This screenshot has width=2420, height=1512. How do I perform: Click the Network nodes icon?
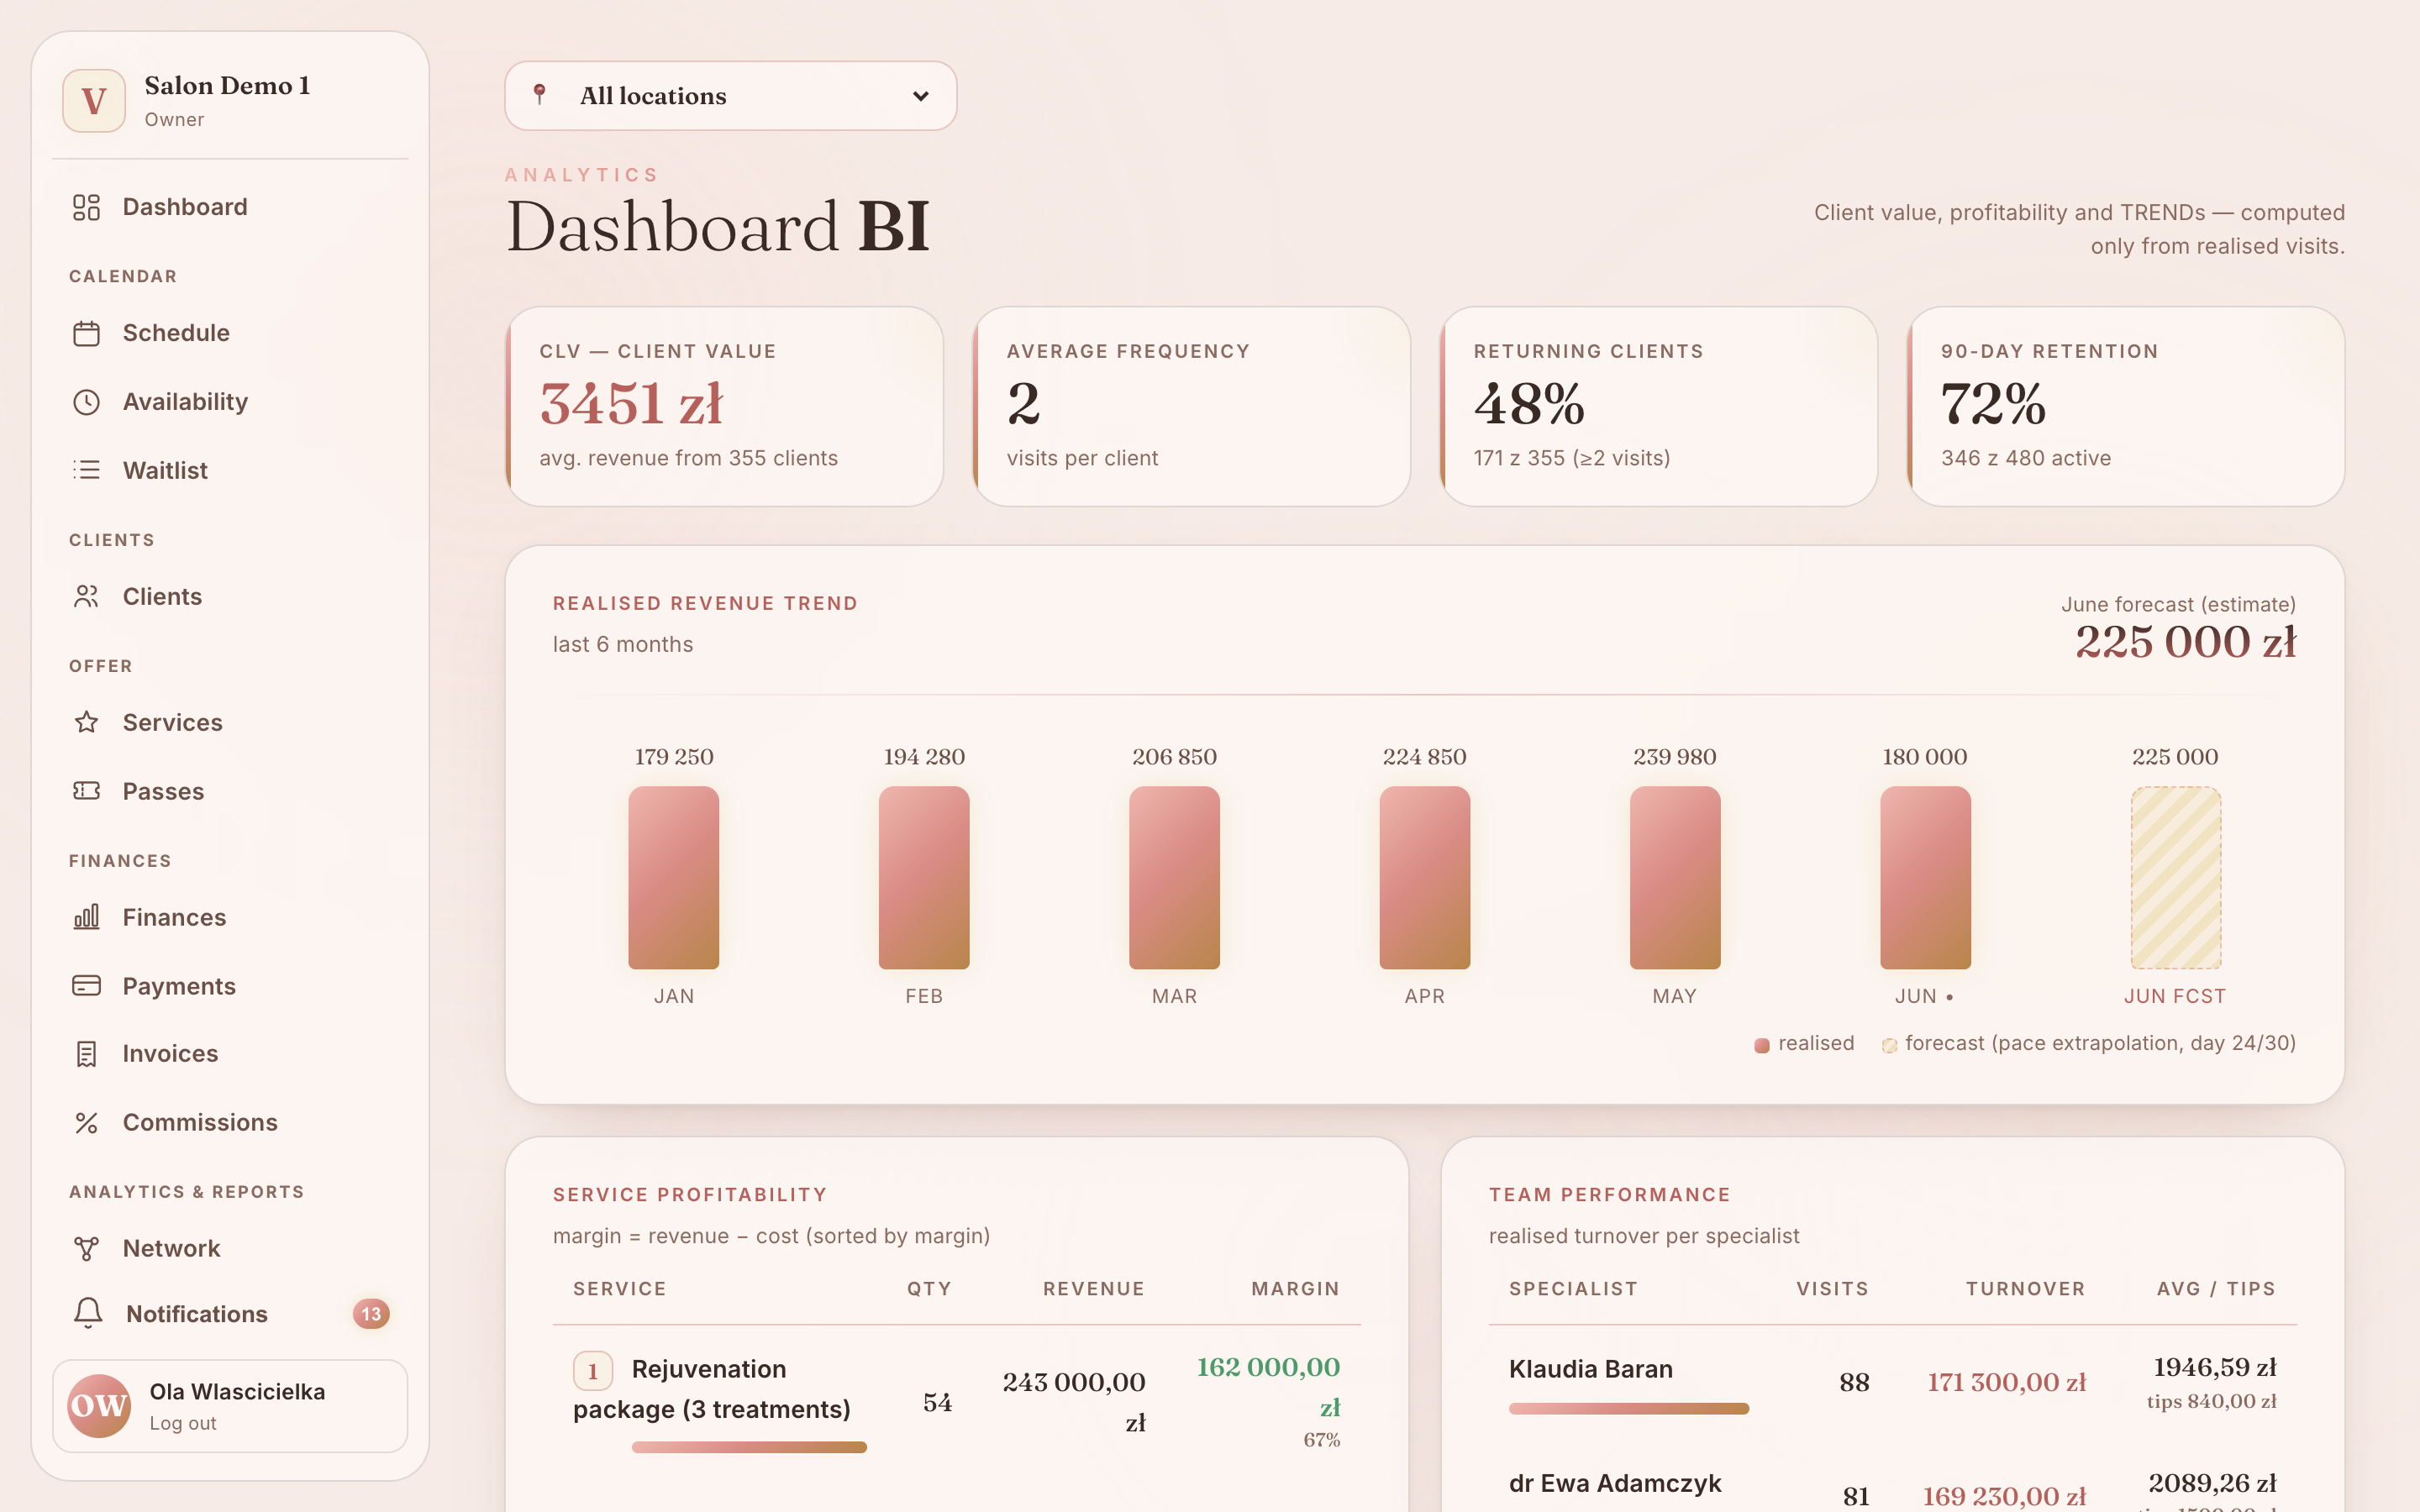pos(87,1248)
